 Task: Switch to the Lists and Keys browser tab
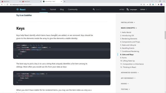point(52,2)
